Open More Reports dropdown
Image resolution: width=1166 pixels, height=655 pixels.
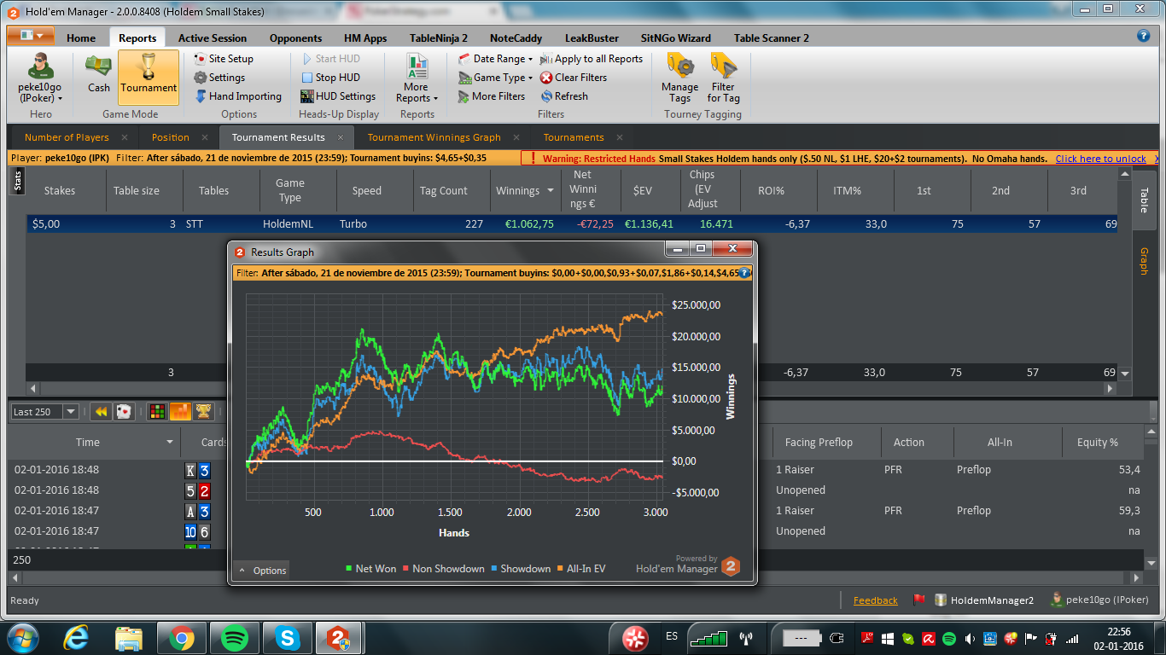click(417, 78)
